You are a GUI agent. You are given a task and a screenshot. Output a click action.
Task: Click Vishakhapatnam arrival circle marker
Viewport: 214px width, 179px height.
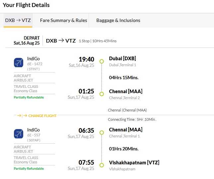point(102,165)
